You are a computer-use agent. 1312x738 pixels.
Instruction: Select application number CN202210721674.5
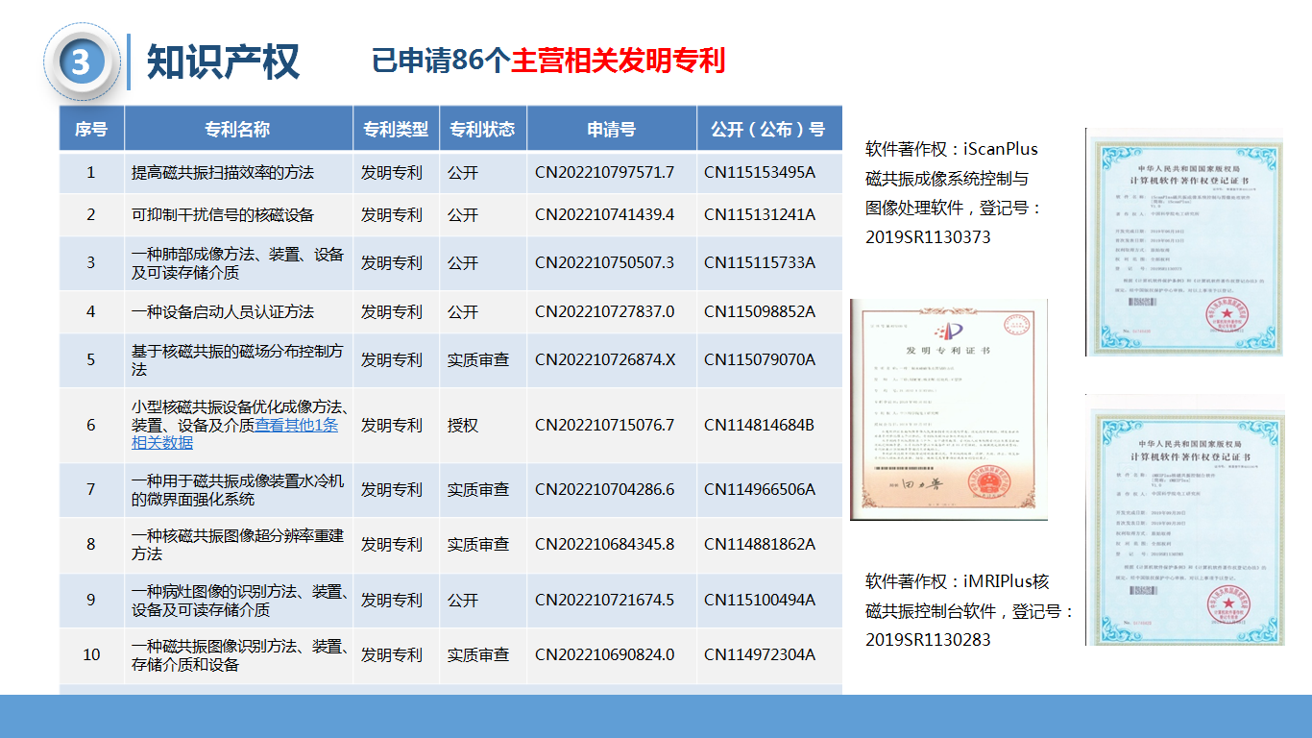point(604,600)
